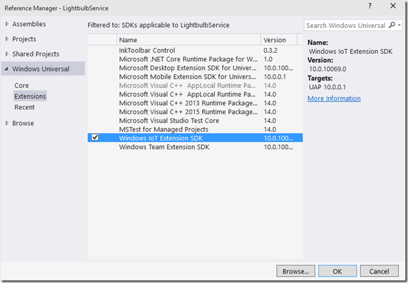Select the Browse category label
The image size is (408, 283).
(x=23, y=123)
